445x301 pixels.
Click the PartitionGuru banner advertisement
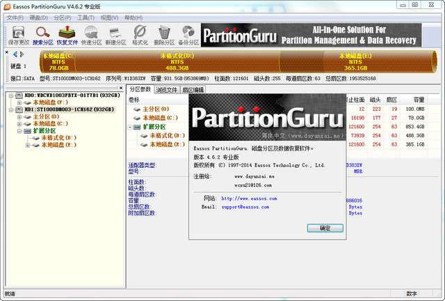pyautogui.click(x=311, y=35)
